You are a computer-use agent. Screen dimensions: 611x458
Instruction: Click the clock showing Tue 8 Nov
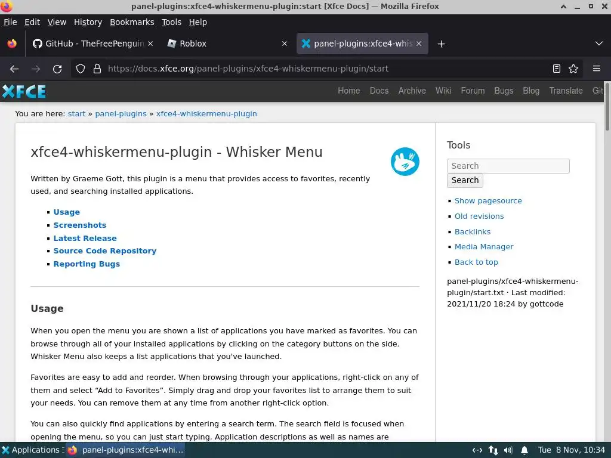(x=571, y=450)
